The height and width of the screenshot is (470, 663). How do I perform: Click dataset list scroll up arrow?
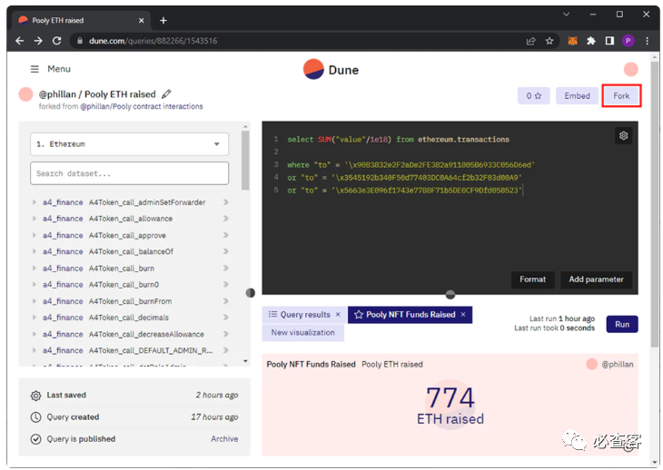[x=245, y=126]
